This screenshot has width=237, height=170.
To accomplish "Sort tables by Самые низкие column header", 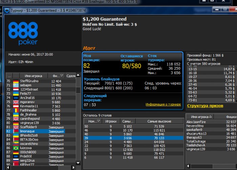I will tap(128, 121).
